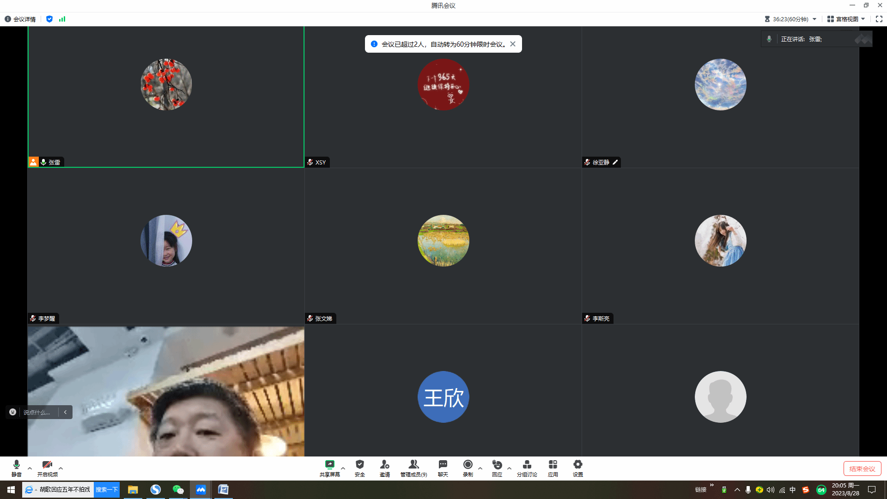This screenshot has height=499, width=887.
Task: Open the Settings (设置) gear
Action: point(577,465)
